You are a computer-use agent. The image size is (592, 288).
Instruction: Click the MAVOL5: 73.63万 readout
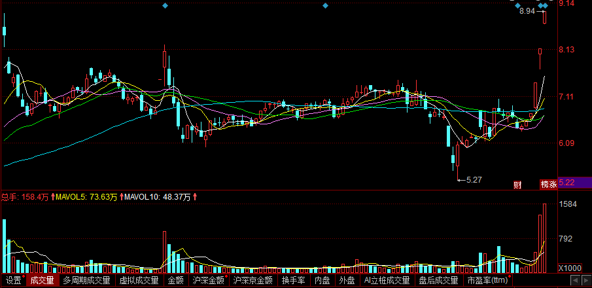pyautogui.click(x=86, y=197)
